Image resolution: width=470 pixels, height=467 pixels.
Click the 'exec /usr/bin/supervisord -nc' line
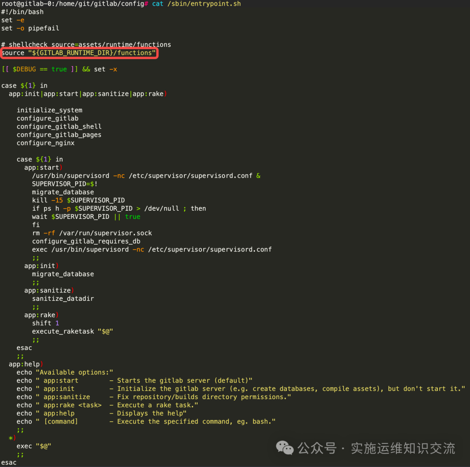pos(152,249)
